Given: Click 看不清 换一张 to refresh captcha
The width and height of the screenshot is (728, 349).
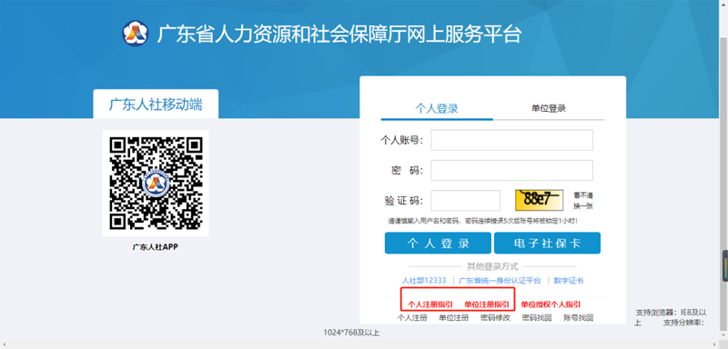Looking at the screenshot, I should tap(583, 200).
